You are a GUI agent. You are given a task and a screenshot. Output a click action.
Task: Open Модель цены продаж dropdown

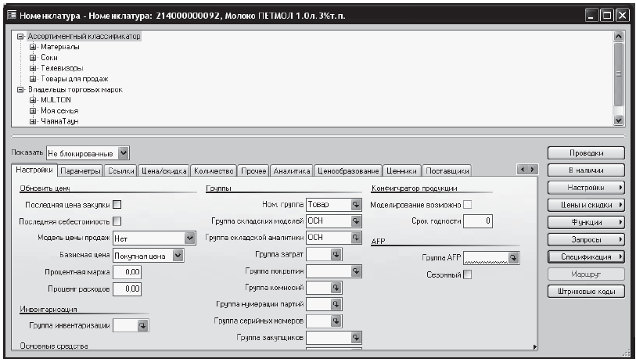click(189, 238)
